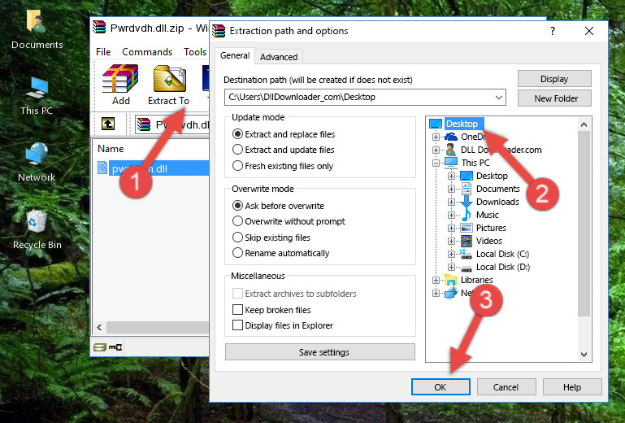Open destination path dropdown arrow
The width and height of the screenshot is (625, 423).
coord(499,97)
